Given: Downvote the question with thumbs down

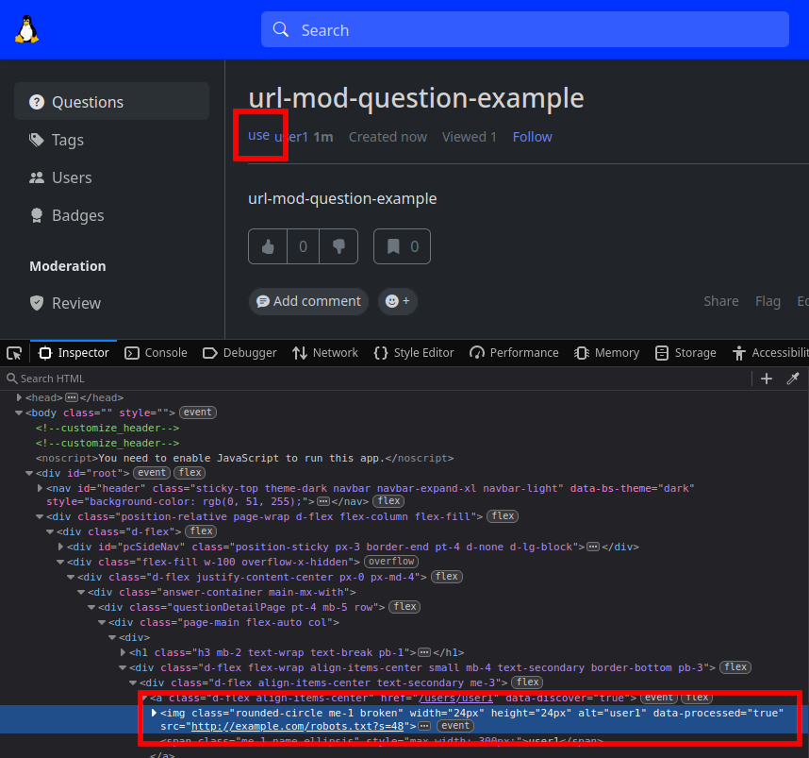Looking at the screenshot, I should pos(338,246).
